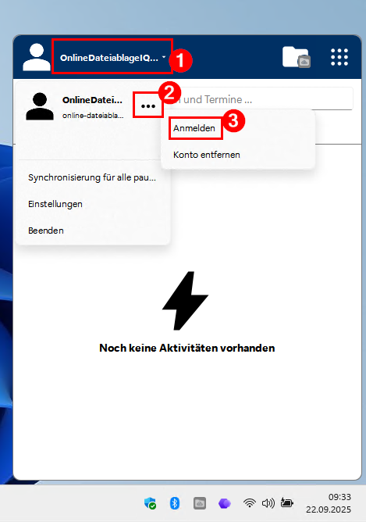Image resolution: width=366 pixels, height=522 pixels.
Task: Open the cloud folder icon in header
Action: click(x=296, y=57)
